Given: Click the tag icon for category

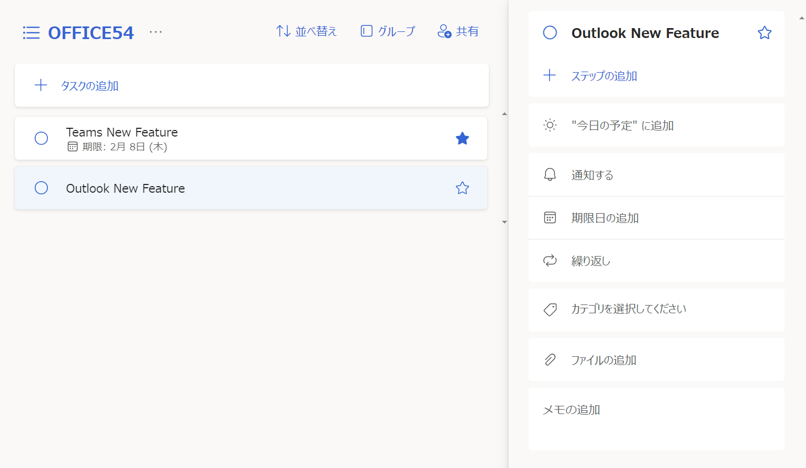Looking at the screenshot, I should tap(550, 309).
